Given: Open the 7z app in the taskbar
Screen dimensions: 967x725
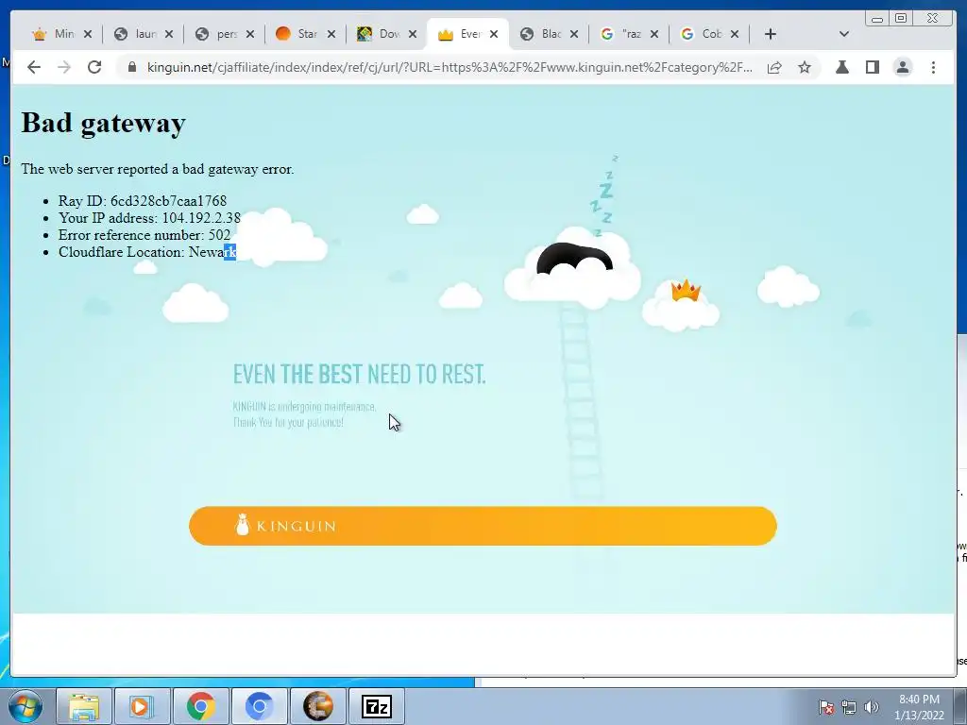Looking at the screenshot, I should click(x=376, y=706).
